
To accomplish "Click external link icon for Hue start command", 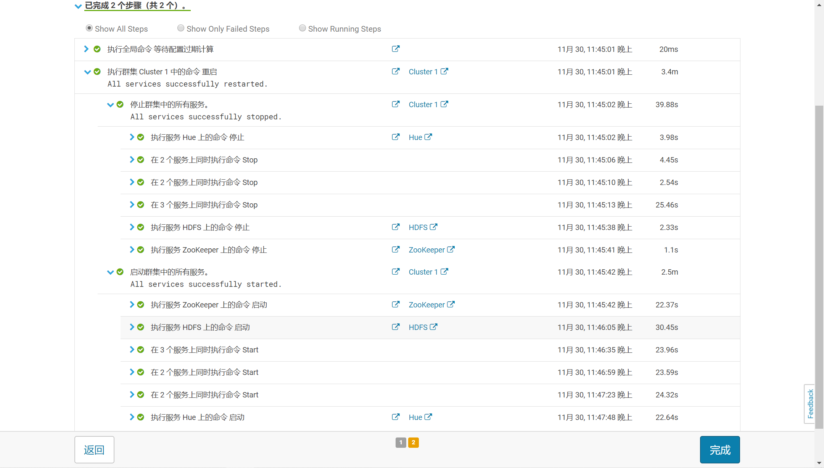I will pyautogui.click(x=396, y=417).
